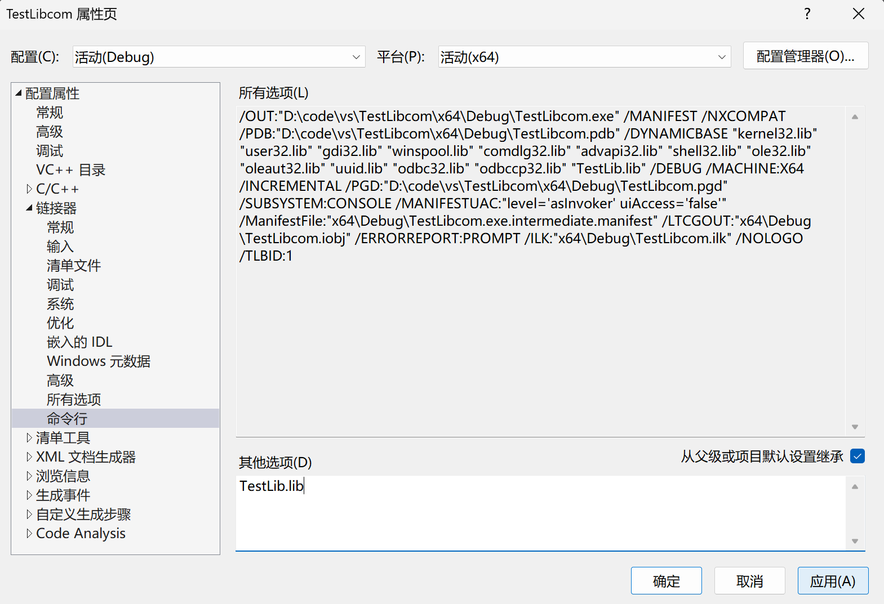Open 配置管理器 Configuration Manager
The height and width of the screenshot is (604, 884).
point(805,56)
